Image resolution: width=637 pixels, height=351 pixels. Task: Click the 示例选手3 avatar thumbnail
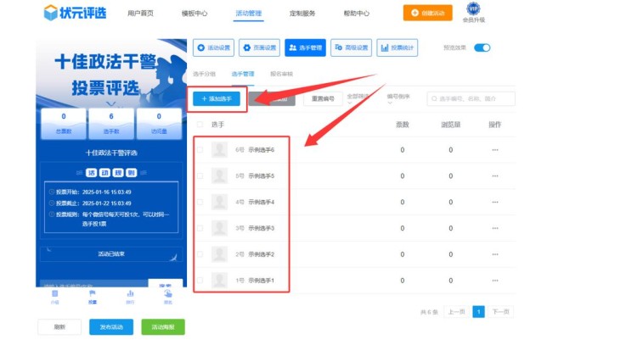(220, 228)
